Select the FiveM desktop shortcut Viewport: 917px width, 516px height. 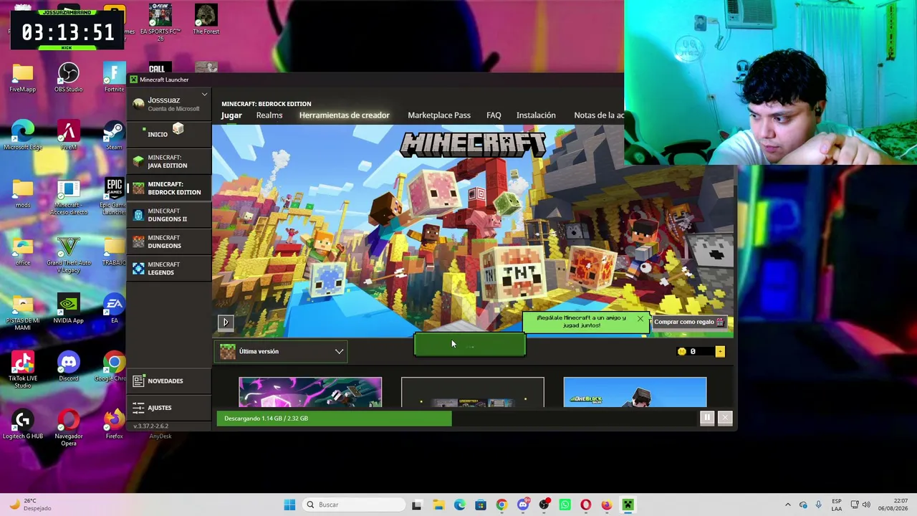[68, 136]
